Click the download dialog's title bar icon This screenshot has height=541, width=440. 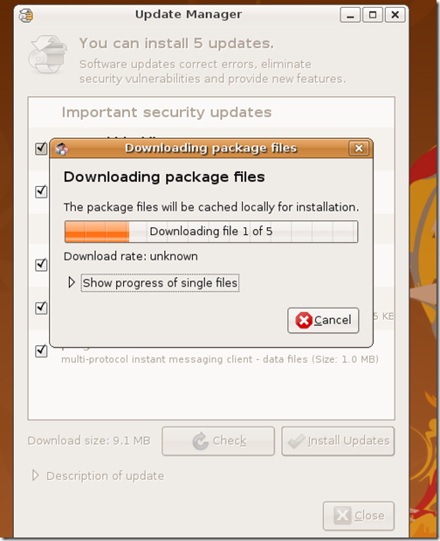click(62, 149)
